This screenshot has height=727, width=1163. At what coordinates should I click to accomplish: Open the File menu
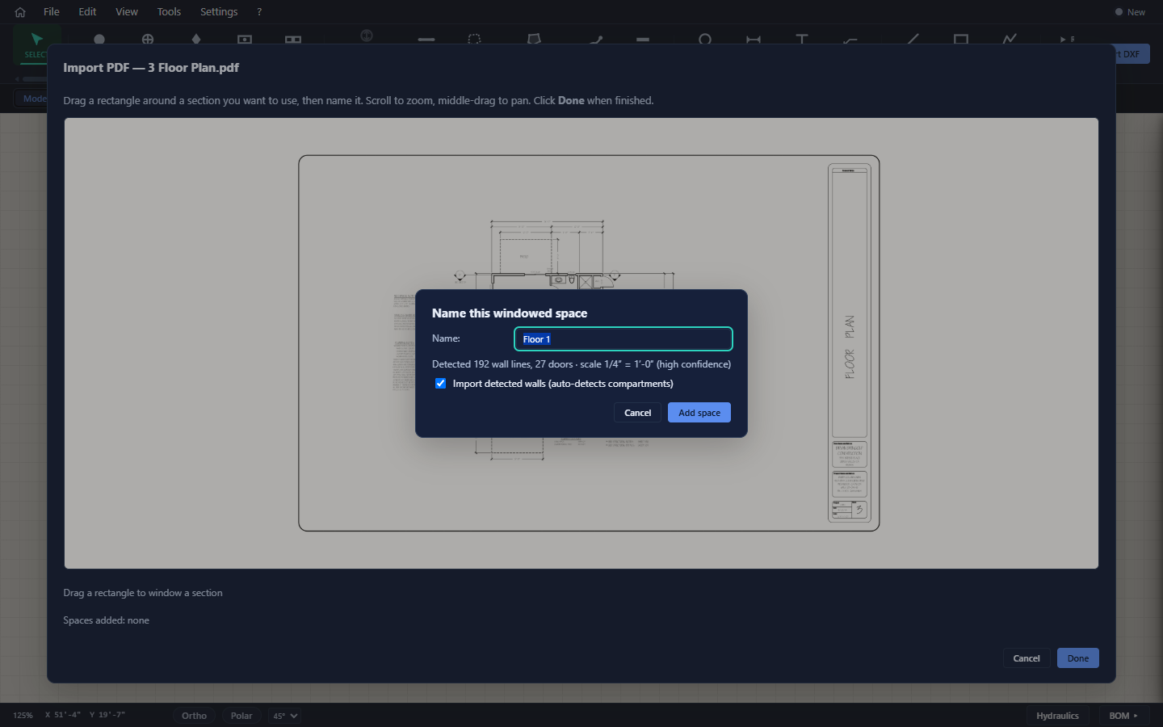tap(52, 12)
